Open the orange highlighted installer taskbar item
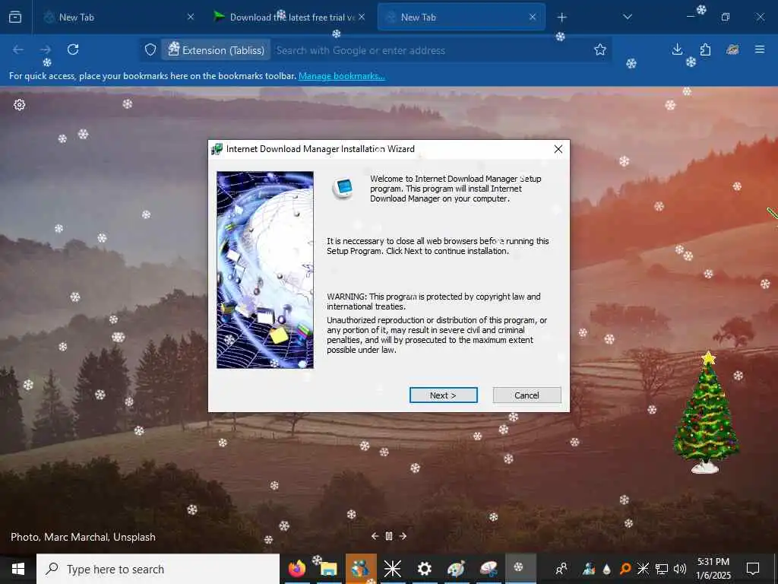This screenshot has height=584, width=778. [361, 569]
